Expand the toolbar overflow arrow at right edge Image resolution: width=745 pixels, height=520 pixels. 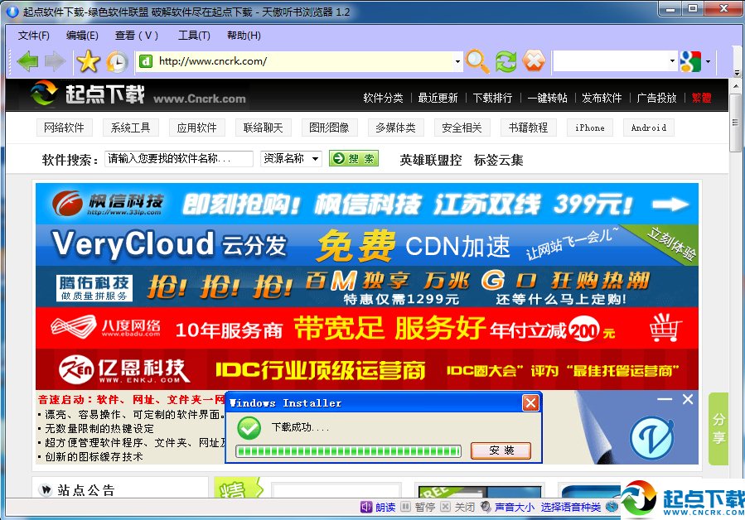click(x=737, y=72)
